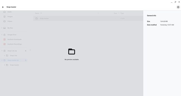181x96 pixels.
Task: Eject the Snap! Lite.zip archive
Action: point(26,51)
